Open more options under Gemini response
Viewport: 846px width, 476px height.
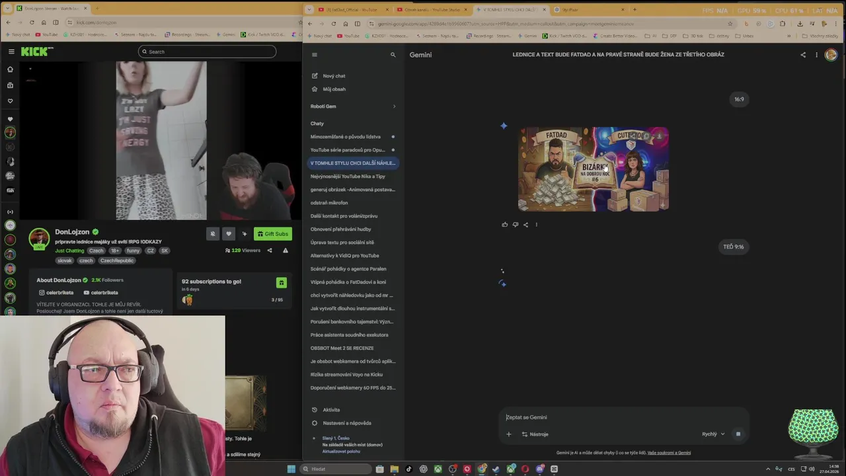536,225
